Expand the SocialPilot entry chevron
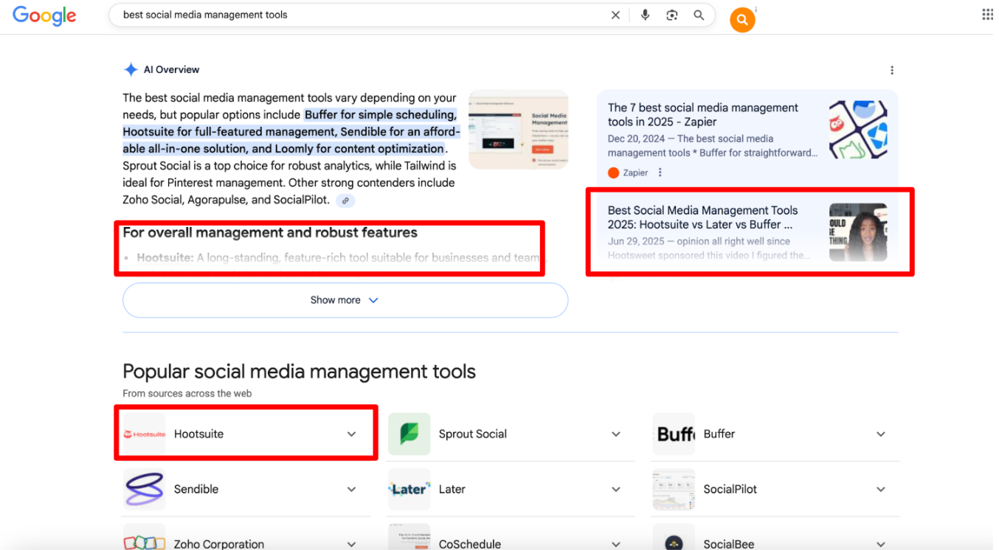The image size is (999, 550). pos(880,490)
